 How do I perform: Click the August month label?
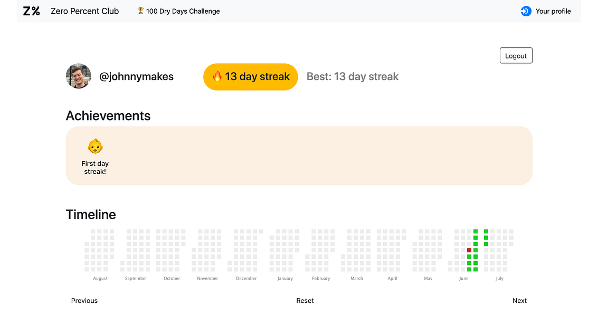click(x=100, y=279)
